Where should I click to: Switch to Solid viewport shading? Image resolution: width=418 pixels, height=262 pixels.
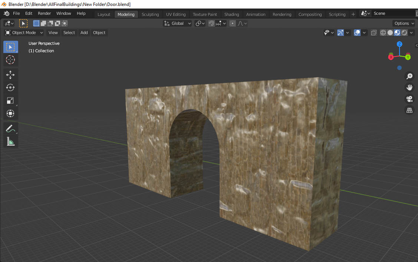click(390, 33)
